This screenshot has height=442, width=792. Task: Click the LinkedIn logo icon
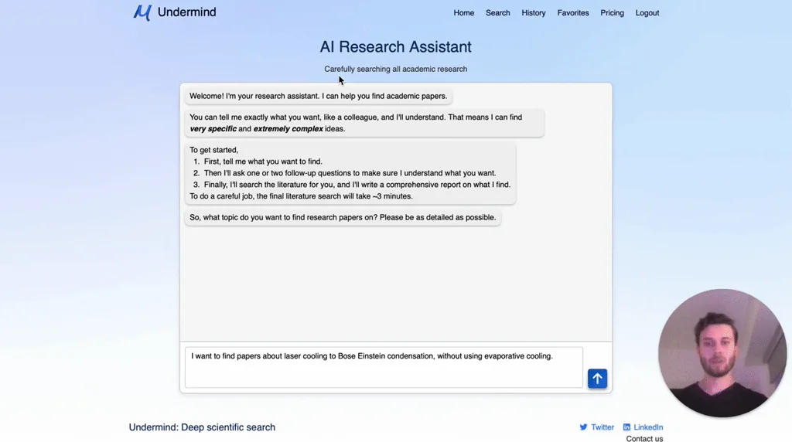pyautogui.click(x=627, y=427)
